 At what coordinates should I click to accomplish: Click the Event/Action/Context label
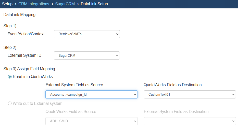[26, 34]
